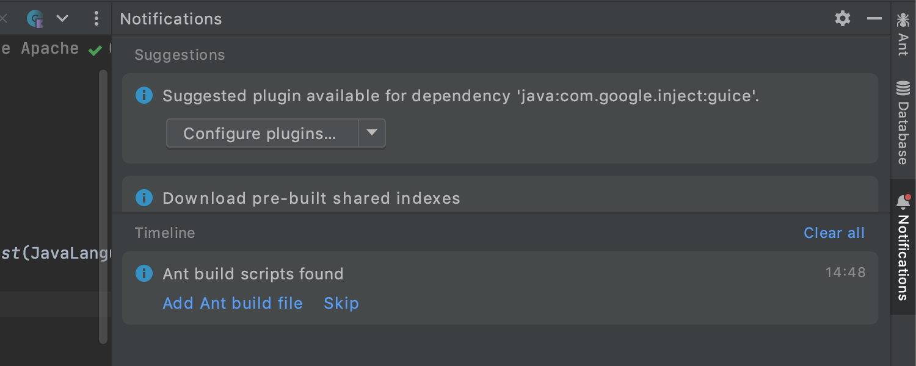Open the Notifications panel settings gear
Screen dimensions: 916x366
(843, 18)
